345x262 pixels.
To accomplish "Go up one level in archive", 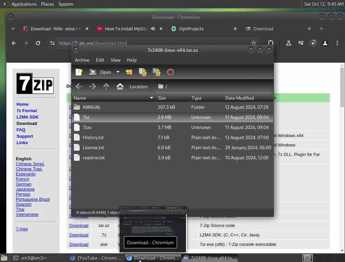I will (106, 87).
